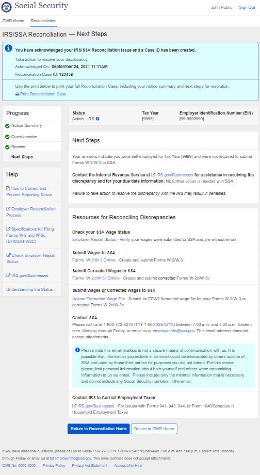Screen dimensions: 260x475
Task: Click external-link icon in Next Steps IRS sentence
Action: coord(153,175)
